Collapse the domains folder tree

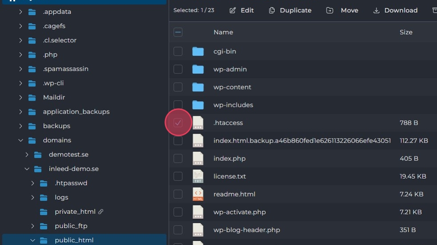point(20,140)
